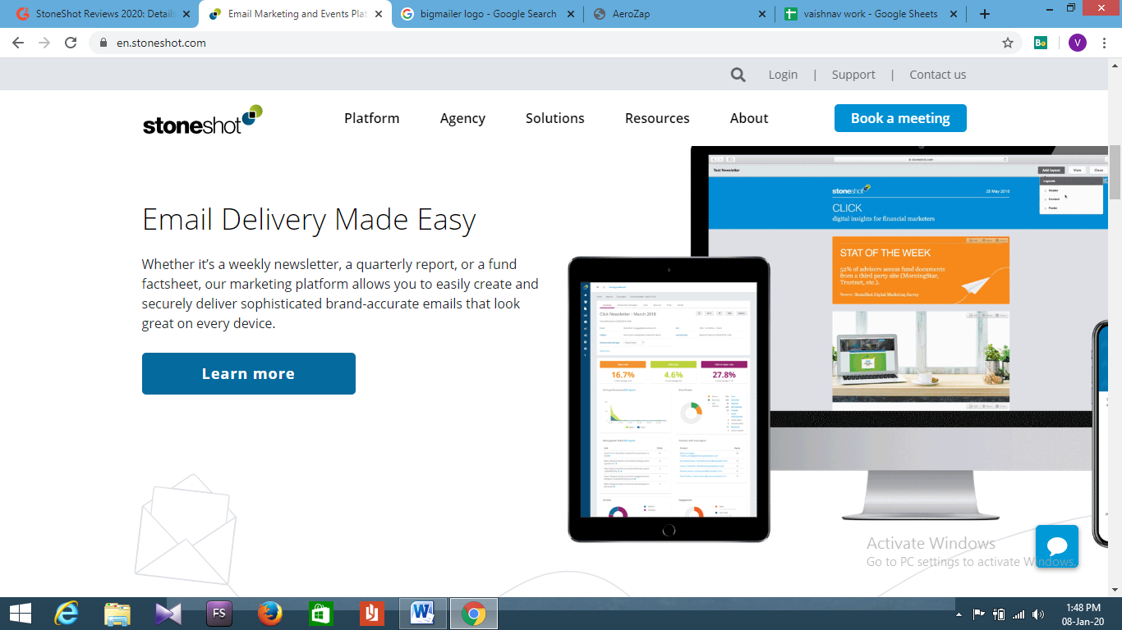The height and width of the screenshot is (630, 1122).
Task: Open the purple V profile avatar
Action: coord(1078,43)
